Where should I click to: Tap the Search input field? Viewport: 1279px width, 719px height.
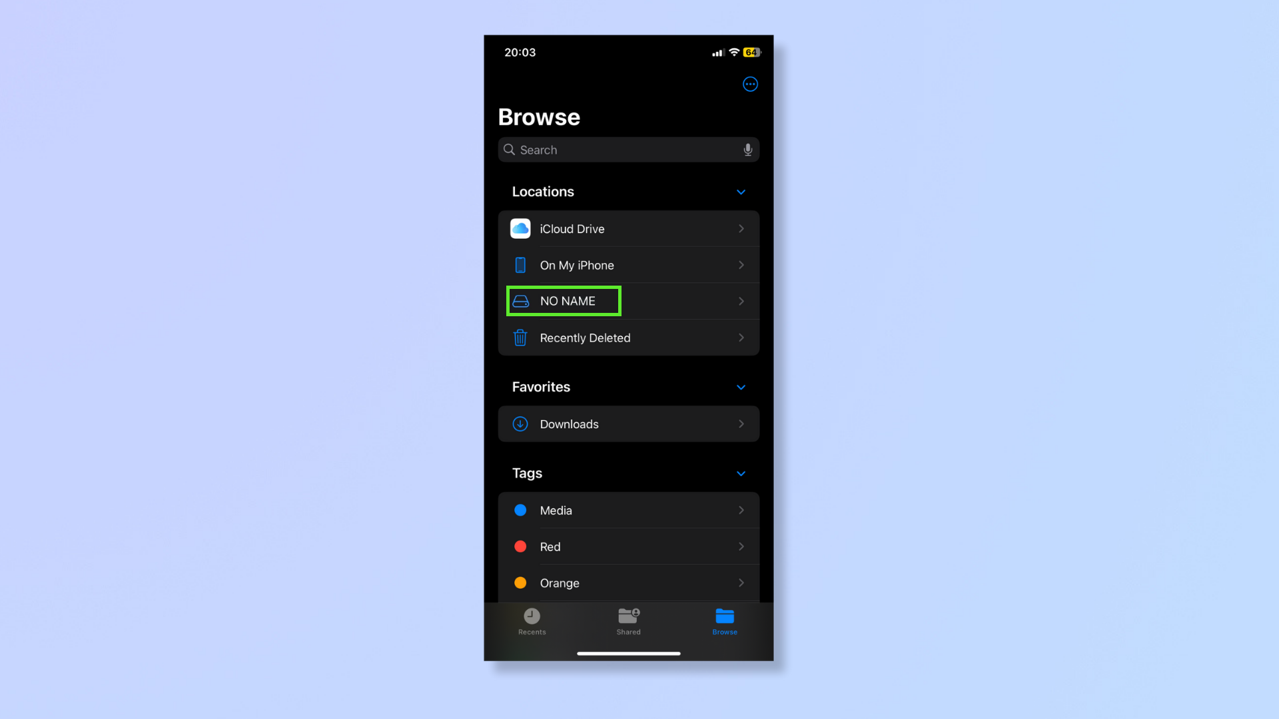[x=629, y=149]
